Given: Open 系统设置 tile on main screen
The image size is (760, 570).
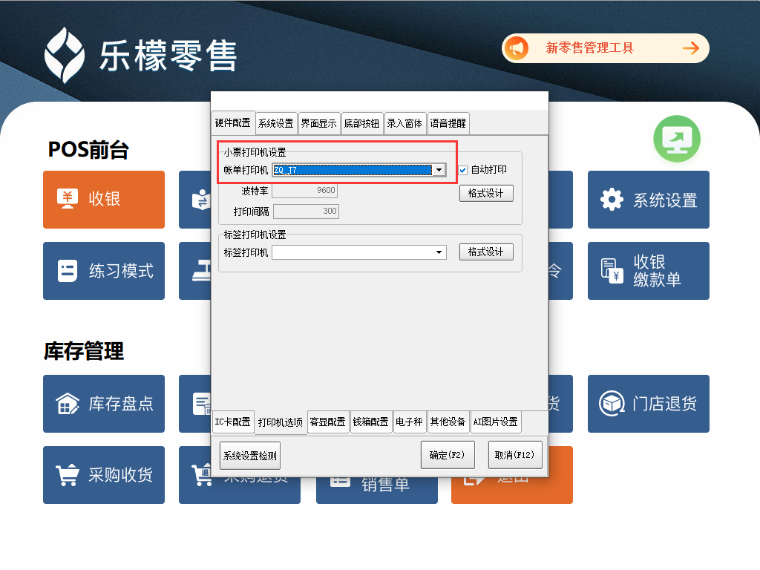Looking at the screenshot, I should tap(648, 199).
